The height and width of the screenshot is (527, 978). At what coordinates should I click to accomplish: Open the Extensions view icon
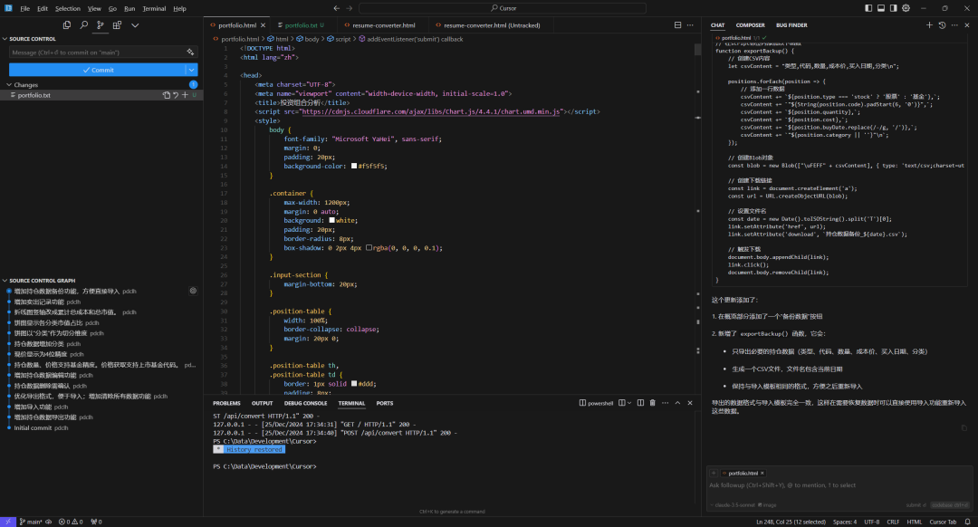[117, 25]
